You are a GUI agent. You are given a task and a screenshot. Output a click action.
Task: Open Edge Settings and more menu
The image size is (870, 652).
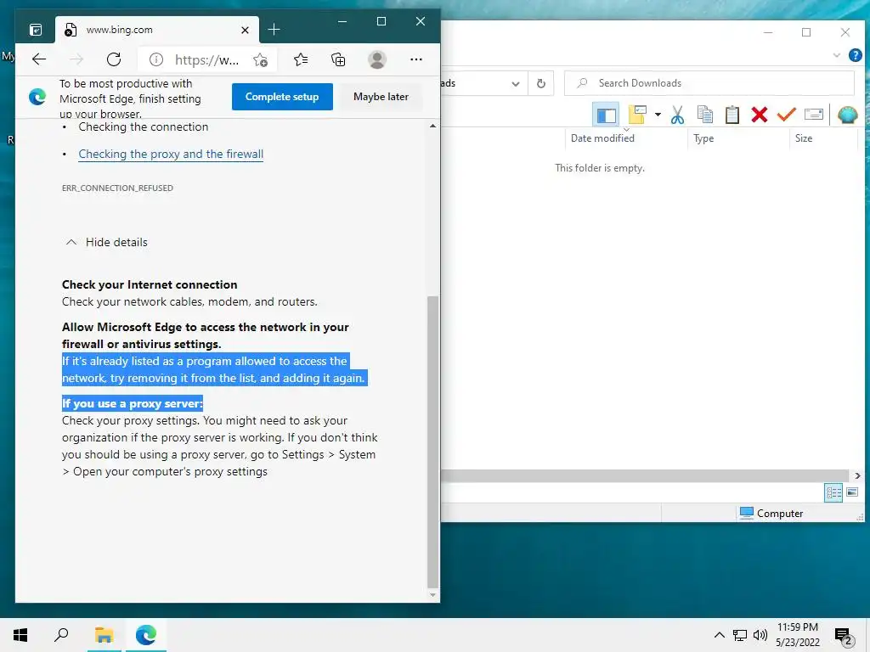coord(415,59)
